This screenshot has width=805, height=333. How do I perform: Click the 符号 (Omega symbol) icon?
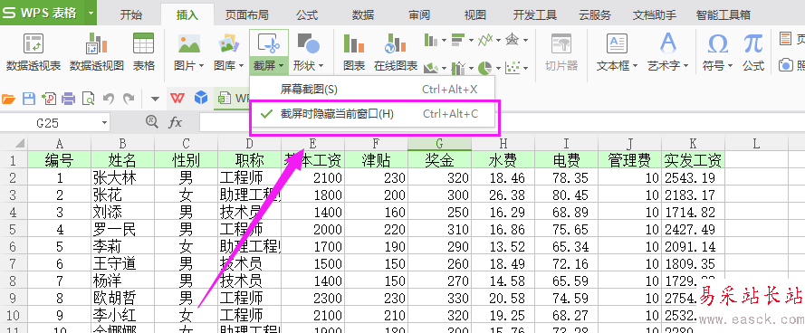(718, 43)
